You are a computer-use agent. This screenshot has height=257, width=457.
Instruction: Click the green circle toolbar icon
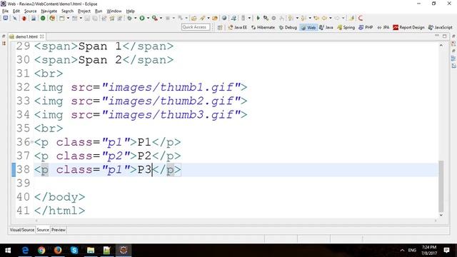[43, 18]
